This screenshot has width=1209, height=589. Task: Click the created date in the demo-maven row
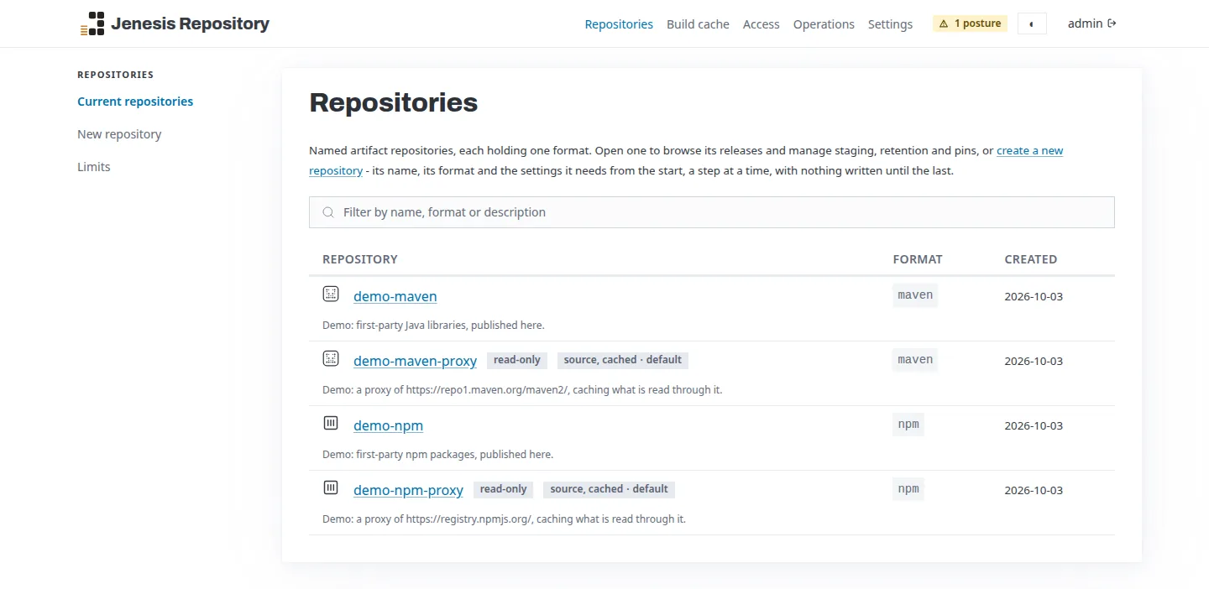[1034, 296]
